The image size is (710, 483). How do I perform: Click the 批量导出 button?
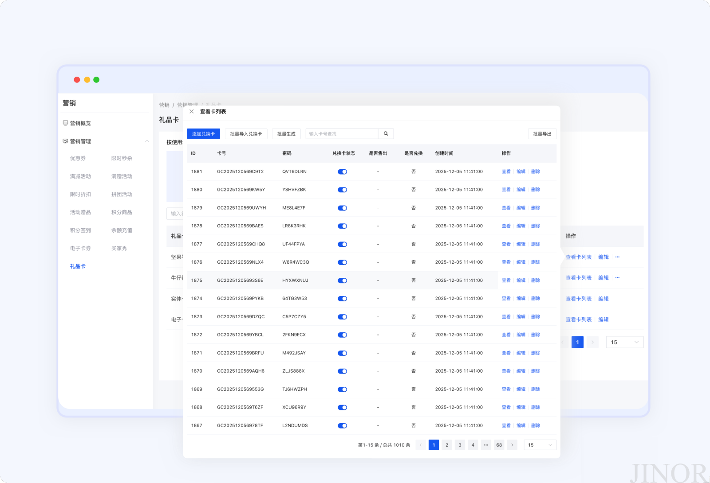click(542, 134)
